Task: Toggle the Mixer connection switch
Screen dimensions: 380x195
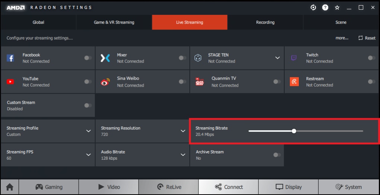Action: coord(183,58)
